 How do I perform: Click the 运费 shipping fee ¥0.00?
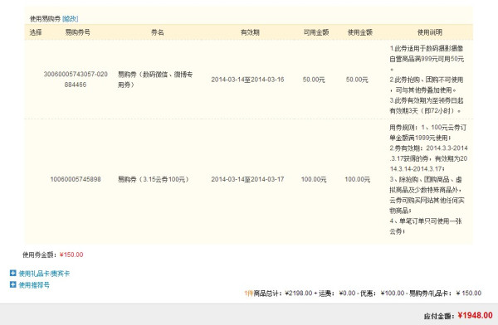point(347,293)
